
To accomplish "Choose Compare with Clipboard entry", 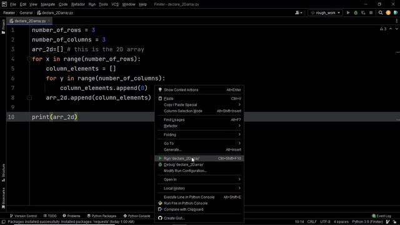I will [199, 209].
